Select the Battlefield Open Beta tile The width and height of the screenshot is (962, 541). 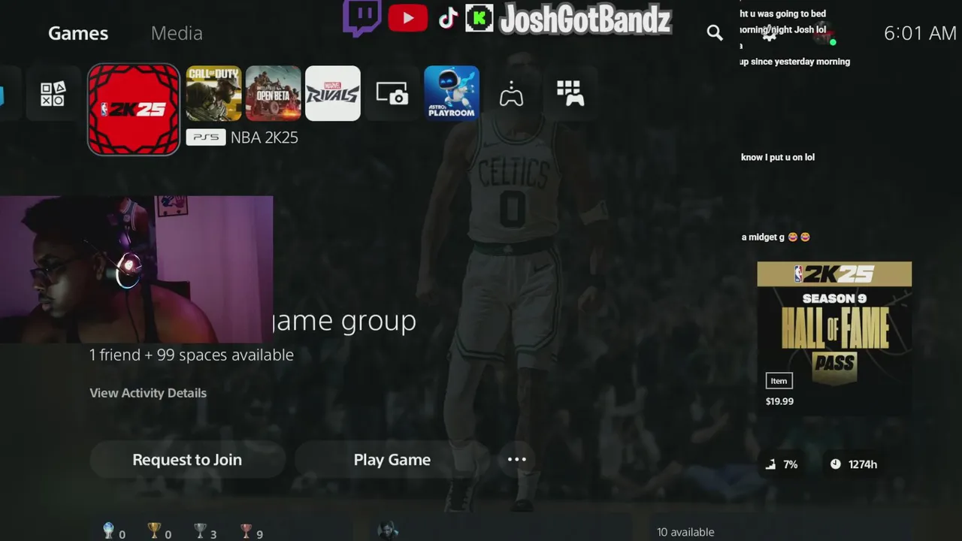(x=273, y=93)
